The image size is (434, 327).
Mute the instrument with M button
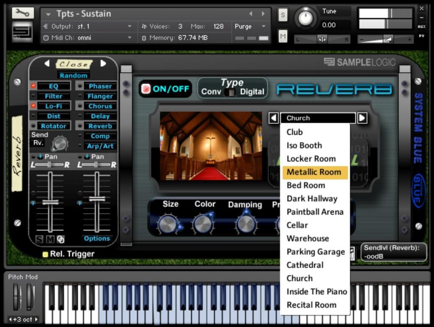[x=283, y=36]
